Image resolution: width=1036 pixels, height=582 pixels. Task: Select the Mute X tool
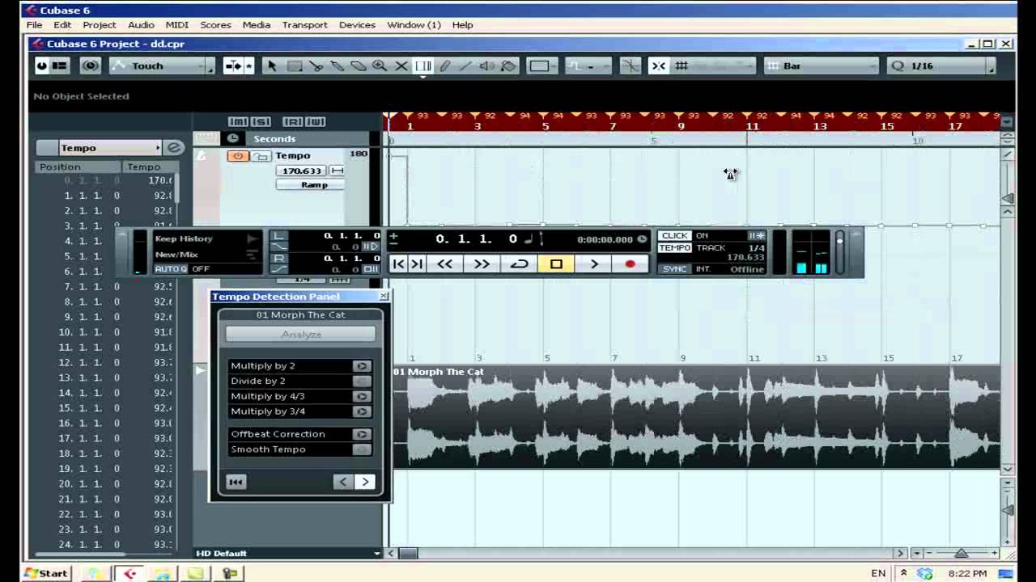pos(401,66)
